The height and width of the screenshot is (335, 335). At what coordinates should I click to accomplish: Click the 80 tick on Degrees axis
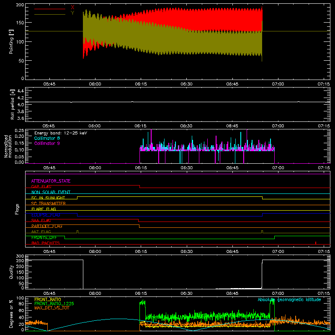tap(21, 304)
